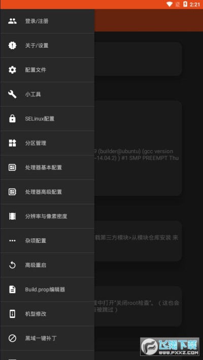
Task: Click the restart arrow icon for 高级重启
Action: [12, 265]
